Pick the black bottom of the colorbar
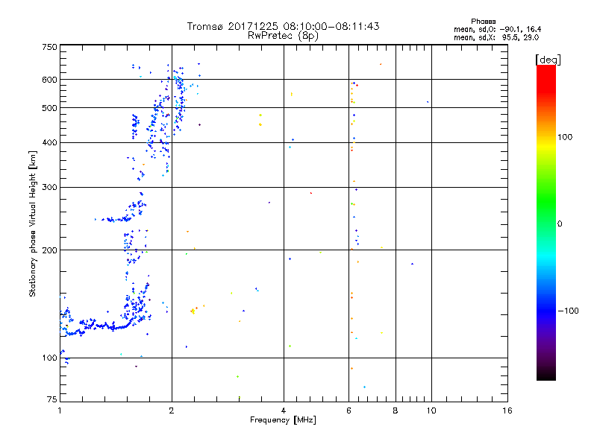Viewport: 597px width, 447px height. click(x=546, y=376)
